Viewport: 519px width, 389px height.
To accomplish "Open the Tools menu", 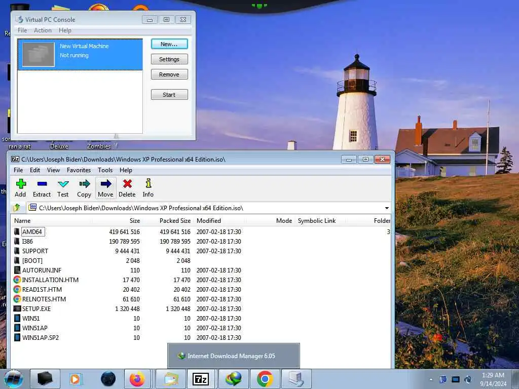I will point(105,170).
